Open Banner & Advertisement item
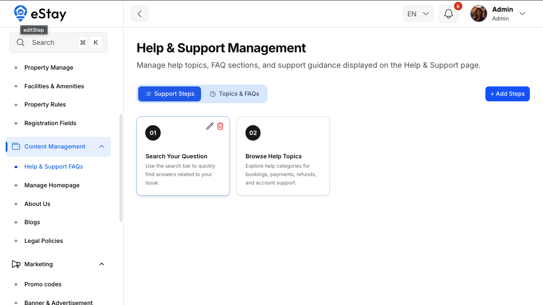Viewport: 543px width, 305px height. point(59,303)
